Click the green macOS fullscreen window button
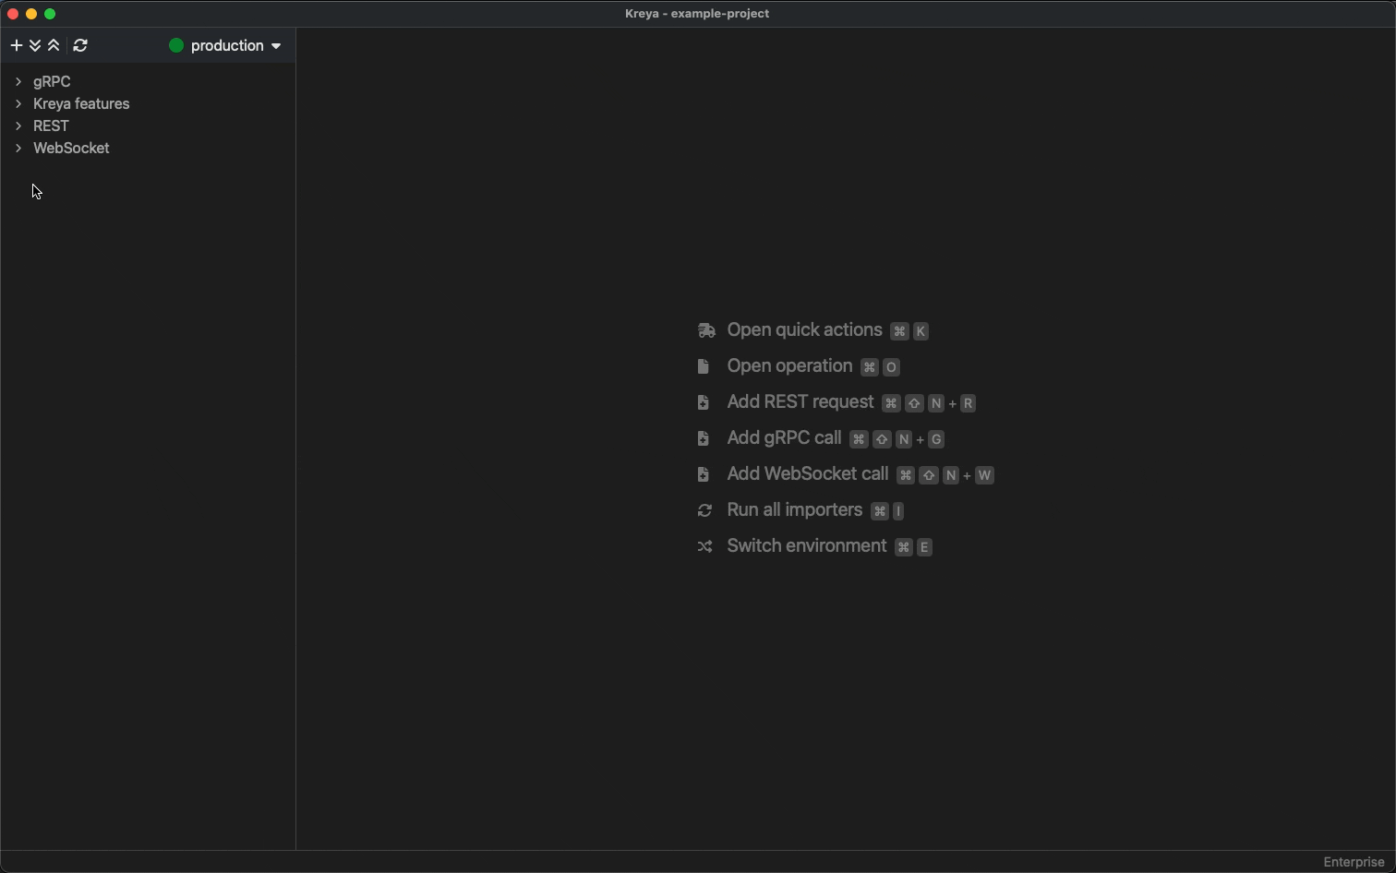Image resolution: width=1396 pixels, height=873 pixels. [x=50, y=14]
